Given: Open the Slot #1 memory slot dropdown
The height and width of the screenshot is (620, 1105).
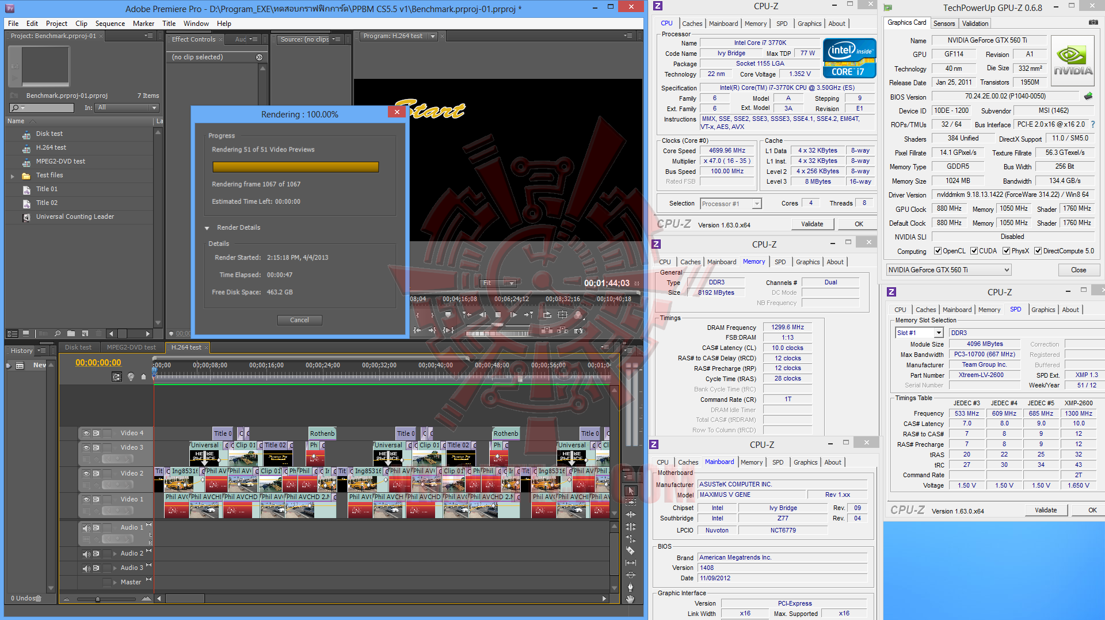Looking at the screenshot, I should click(x=919, y=333).
